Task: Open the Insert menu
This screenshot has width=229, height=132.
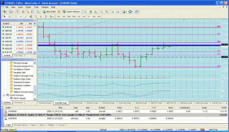Action: tap(20, 7)
